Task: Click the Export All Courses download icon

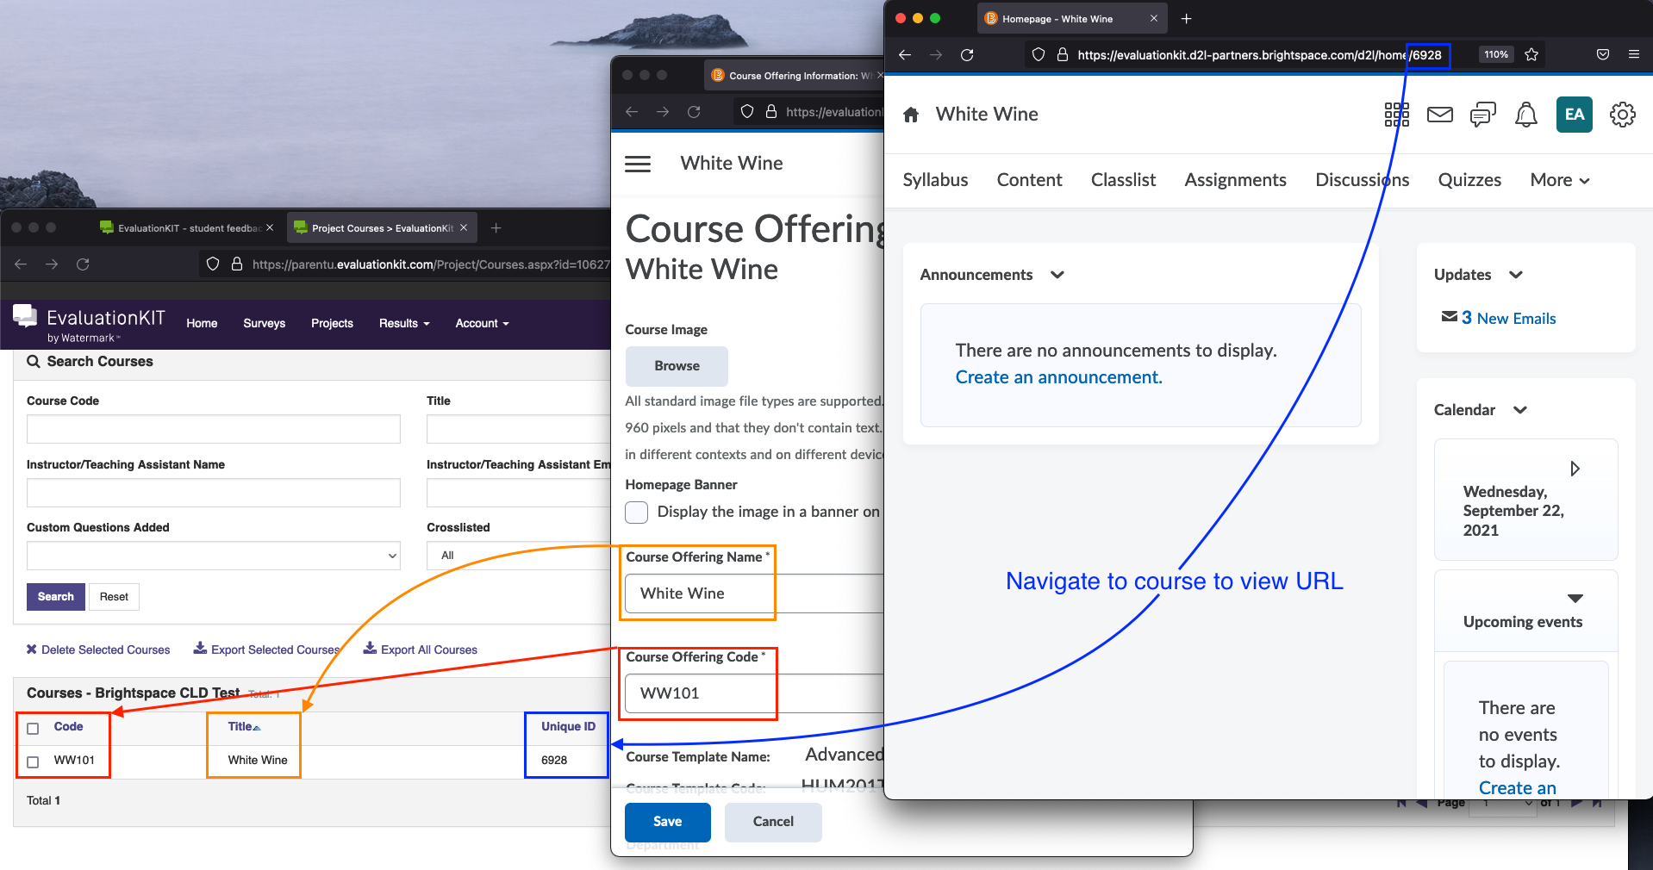Action: [x=370, y=648]
